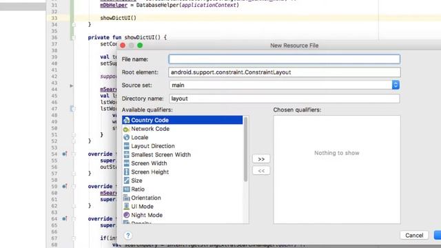441x248 pixels.
Task: Select UI Mode qualifier in list
Action: tap(182, 207)
